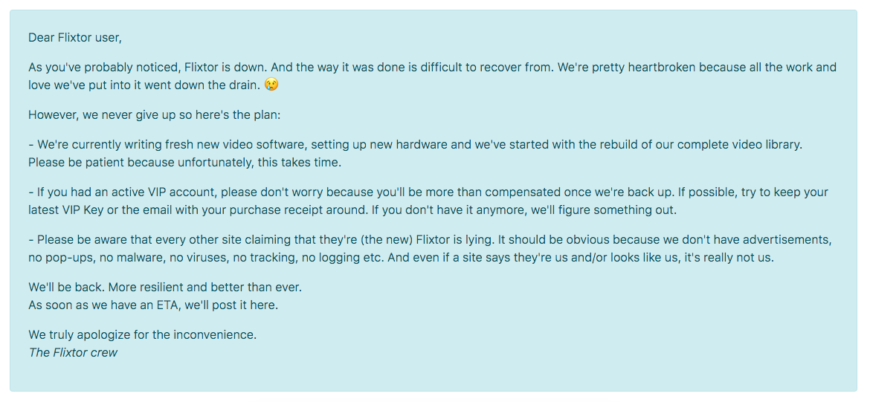
Task: Click "We'll be back" sentence
Action: pyautogui.click(x=67, y=288)
